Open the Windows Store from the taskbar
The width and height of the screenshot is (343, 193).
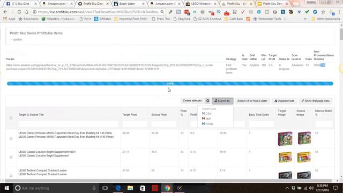click(x=143, y=188)
